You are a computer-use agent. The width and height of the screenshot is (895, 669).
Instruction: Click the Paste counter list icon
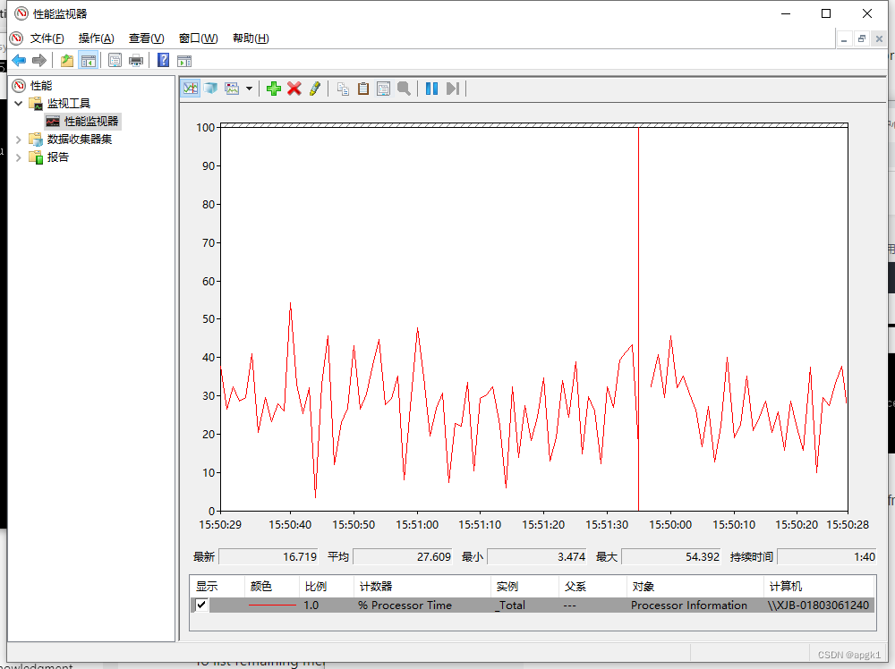tap(363, 89)
